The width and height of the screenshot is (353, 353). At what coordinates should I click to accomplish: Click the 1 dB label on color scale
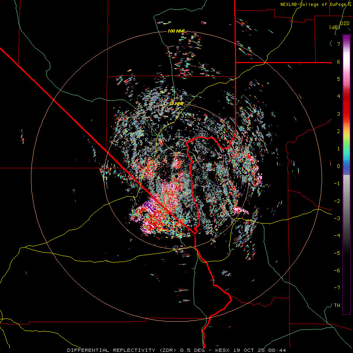(338, 149)
